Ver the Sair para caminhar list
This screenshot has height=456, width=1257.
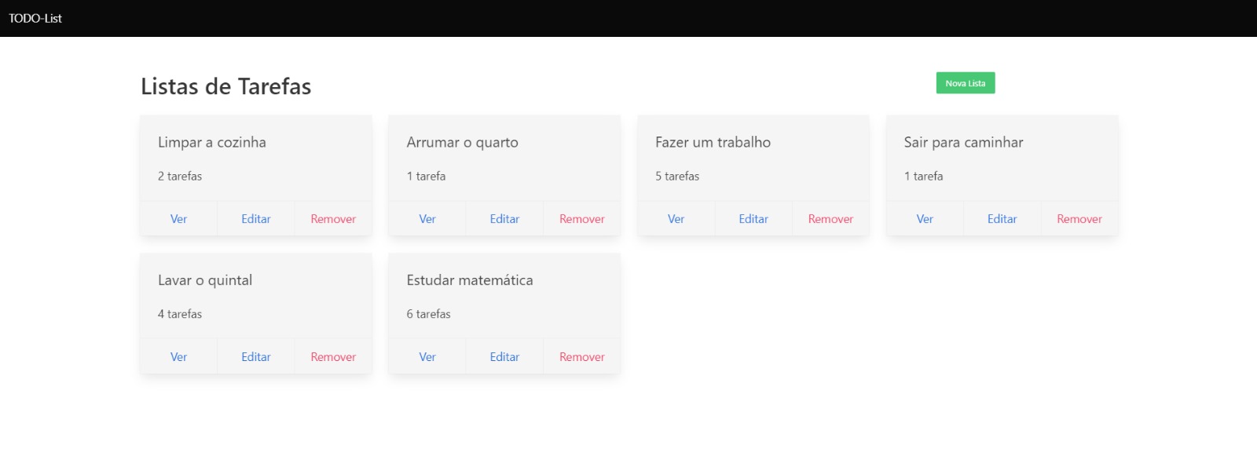click(x=925, y=218)
